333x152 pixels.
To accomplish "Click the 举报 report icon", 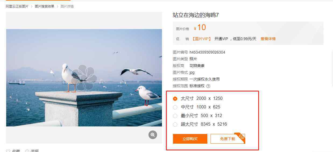I will point(27,151).
